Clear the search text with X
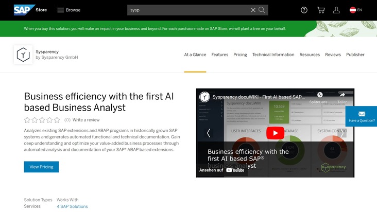This screenshot has width=377, height=212. tap(253, 10)
